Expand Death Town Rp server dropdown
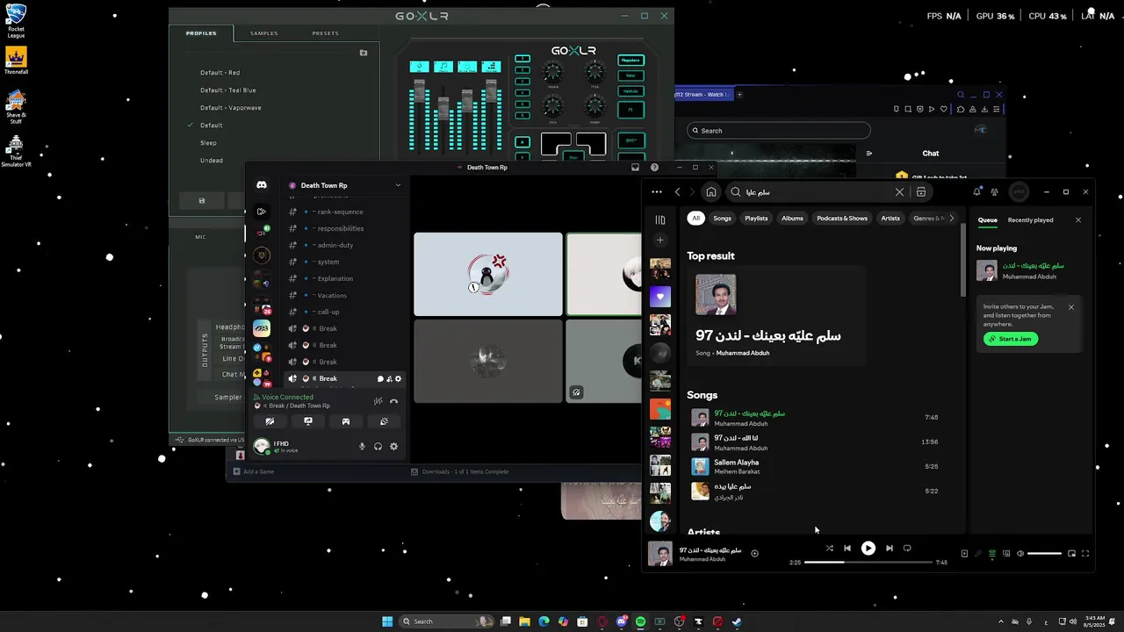This screenshot has height=632, width=1124. (x=398, y=185)
